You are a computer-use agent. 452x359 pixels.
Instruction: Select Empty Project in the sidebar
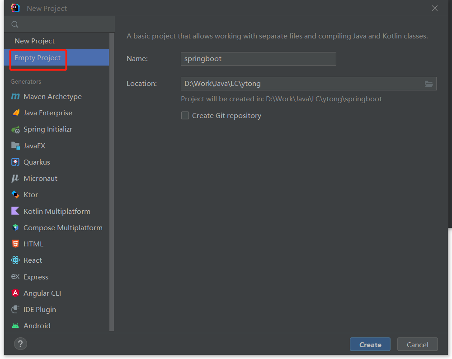coord(56,57)
